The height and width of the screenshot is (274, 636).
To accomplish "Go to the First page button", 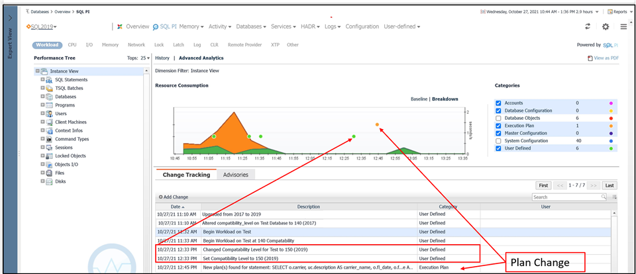I will 543,185.
